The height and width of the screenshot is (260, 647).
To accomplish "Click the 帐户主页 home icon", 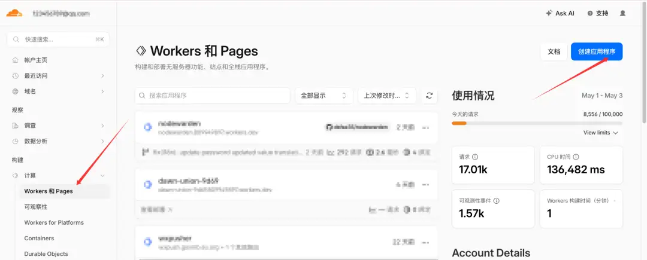I will [16, 60].
